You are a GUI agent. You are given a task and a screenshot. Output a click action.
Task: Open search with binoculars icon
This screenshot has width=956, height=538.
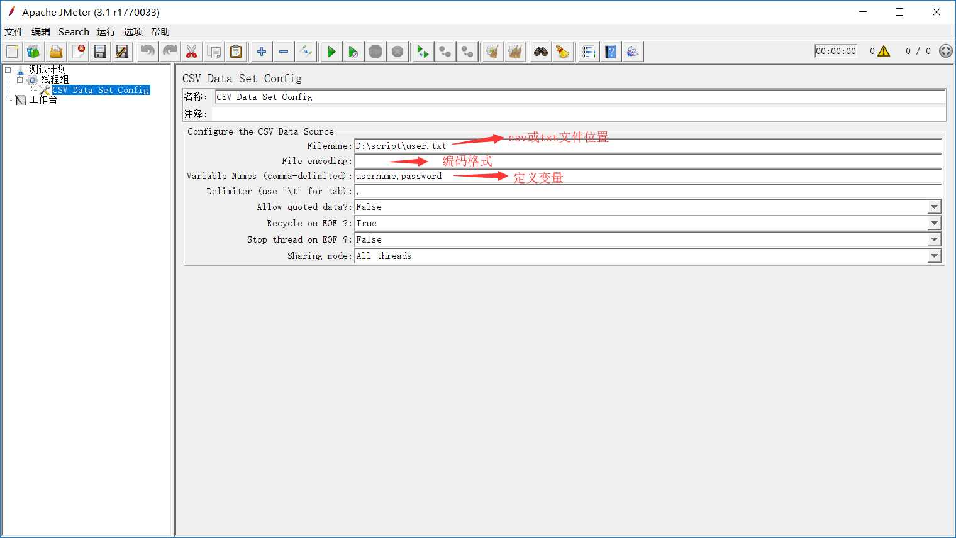point(541,52)
